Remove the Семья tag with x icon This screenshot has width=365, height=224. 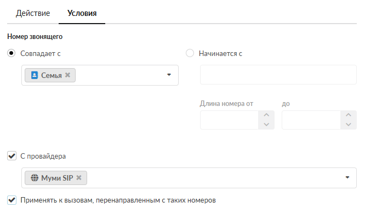[x=68, y=75]
